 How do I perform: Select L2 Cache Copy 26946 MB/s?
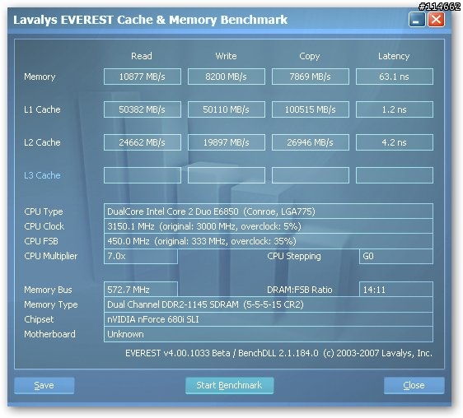pos(311,142)
